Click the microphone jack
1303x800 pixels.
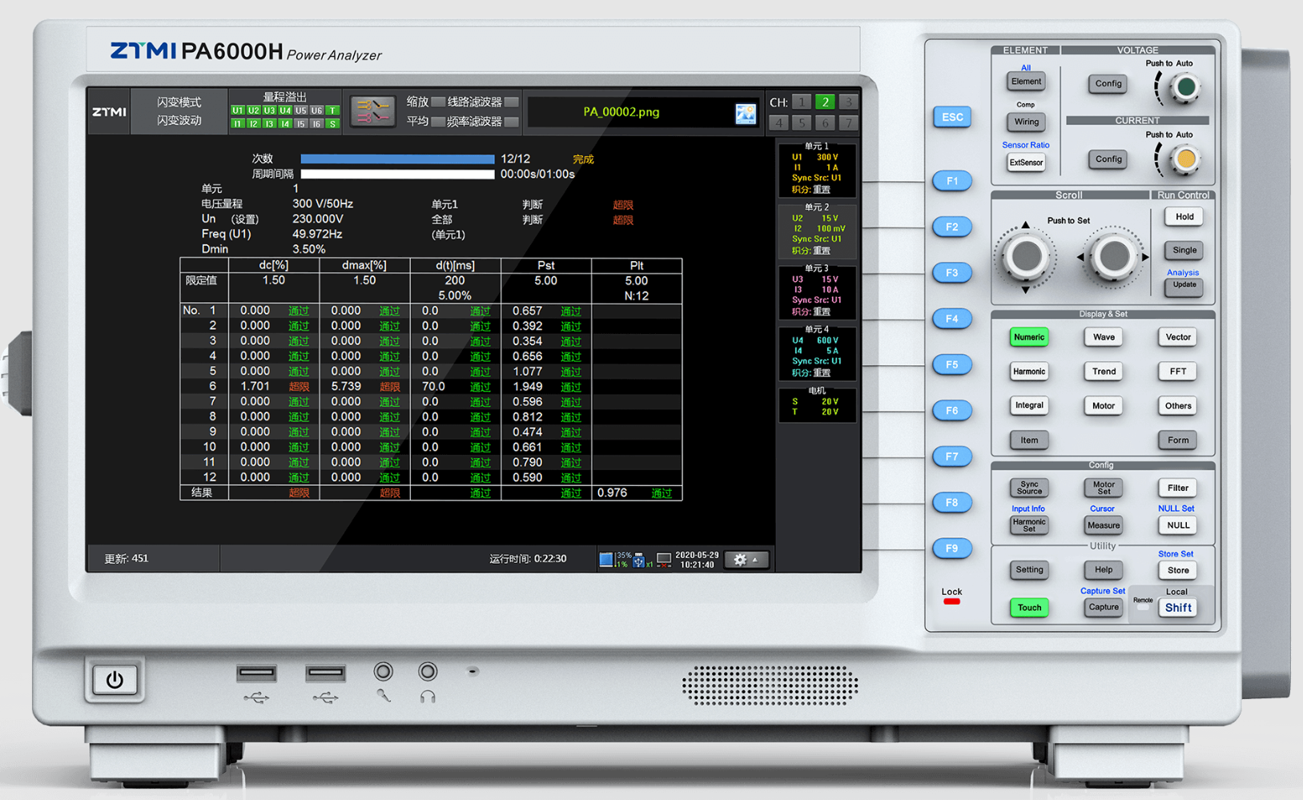point(384,671)
